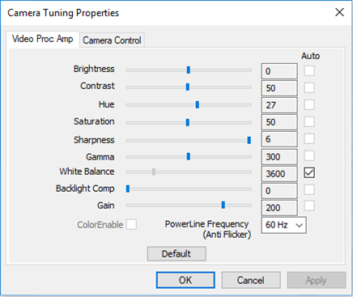353x297 pixels.
Task: Switch to the Camera Control tab
Action: 112,40
